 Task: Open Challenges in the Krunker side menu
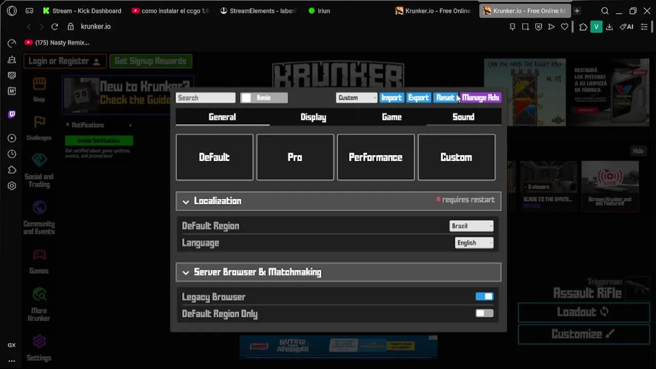coord(39,128)
